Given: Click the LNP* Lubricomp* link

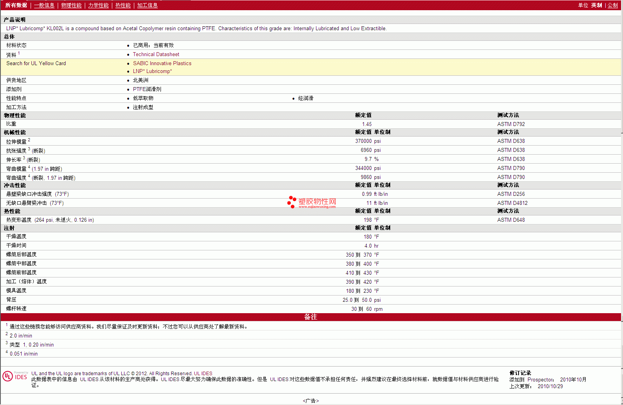Looking at the screenshot, I should 152,71.
